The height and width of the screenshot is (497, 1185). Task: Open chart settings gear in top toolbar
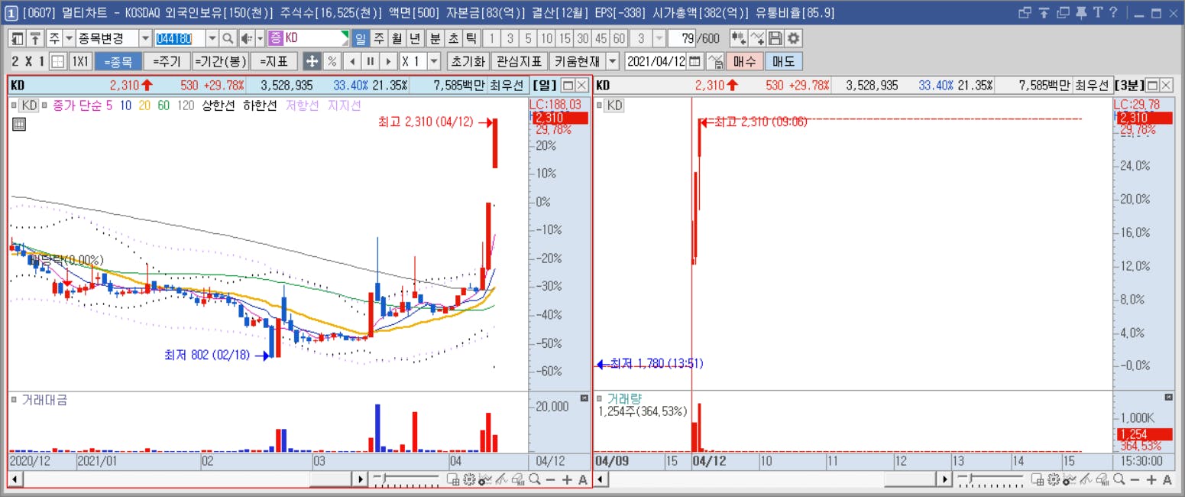pos(794,38)
